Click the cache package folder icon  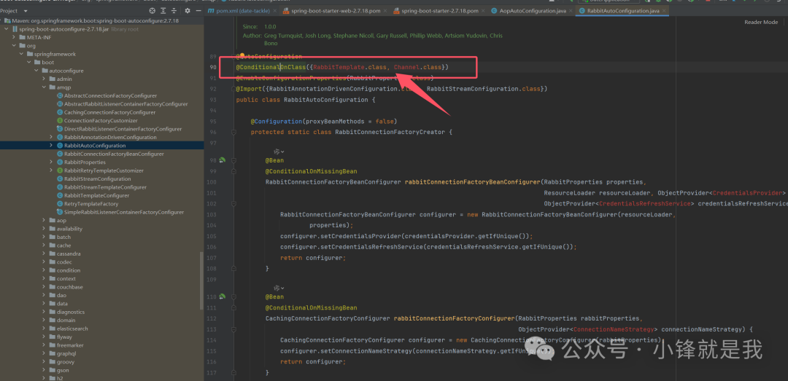click(52, 246)
